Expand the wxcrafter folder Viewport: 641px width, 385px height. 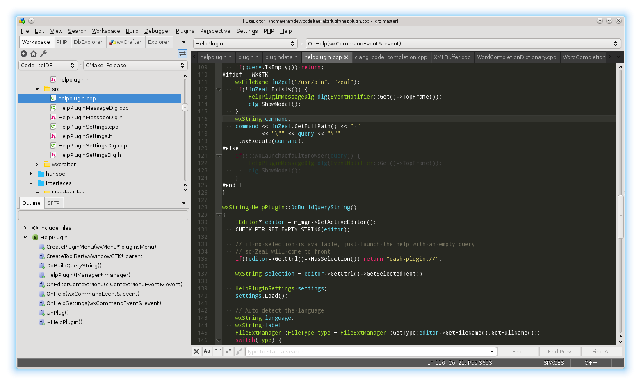pos(37,164)
